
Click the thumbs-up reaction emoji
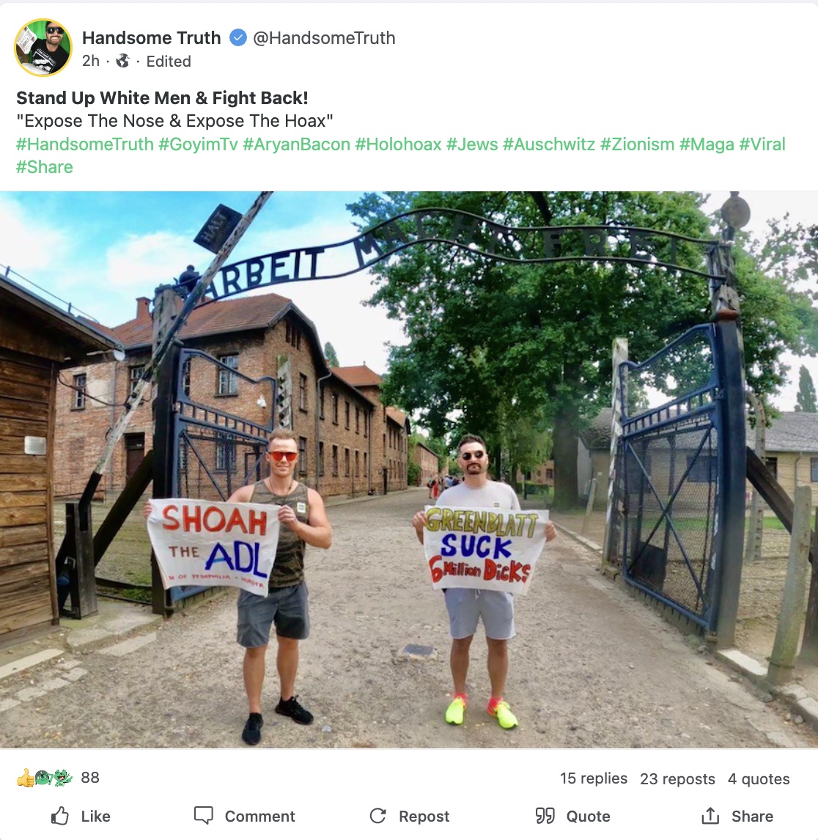[25, 778]
